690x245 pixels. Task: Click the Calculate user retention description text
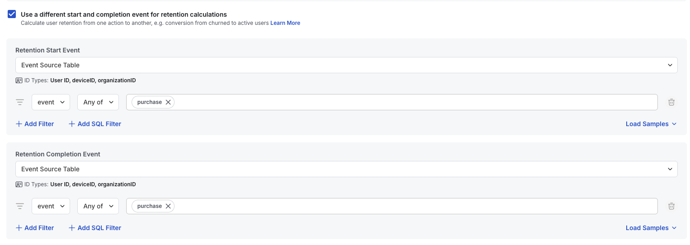(145, 23)
